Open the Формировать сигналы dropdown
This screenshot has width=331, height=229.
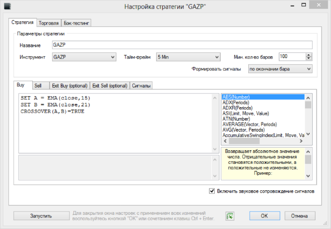[280, 69]
